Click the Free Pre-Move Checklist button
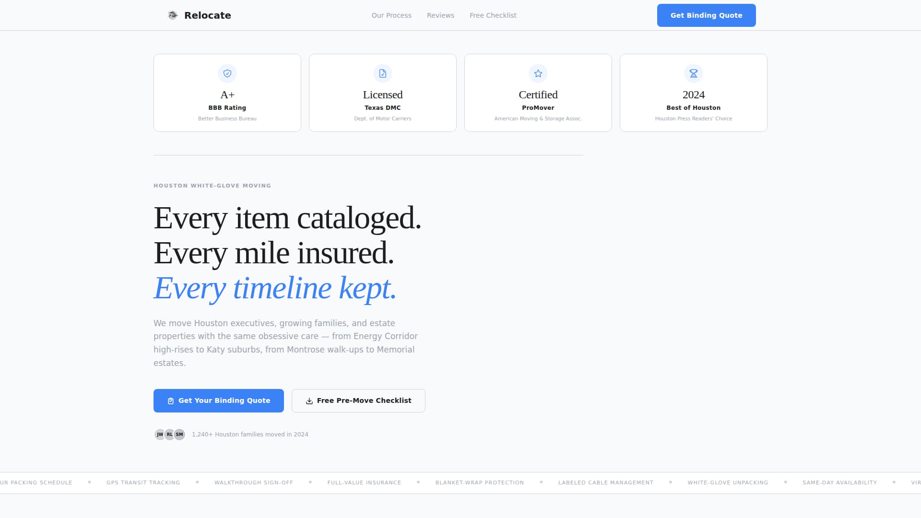 358,400
